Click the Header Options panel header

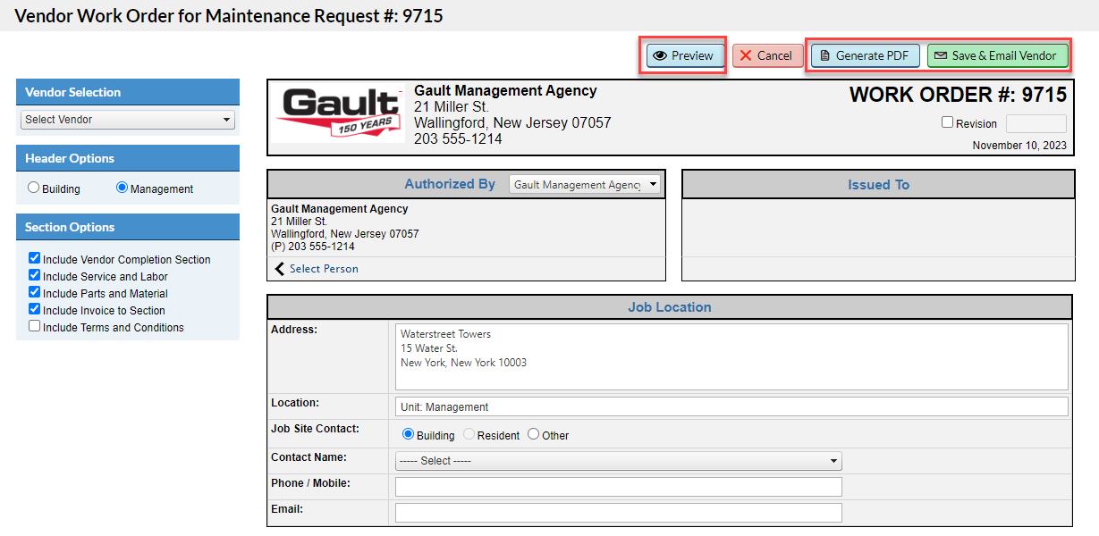pos(128,158)
